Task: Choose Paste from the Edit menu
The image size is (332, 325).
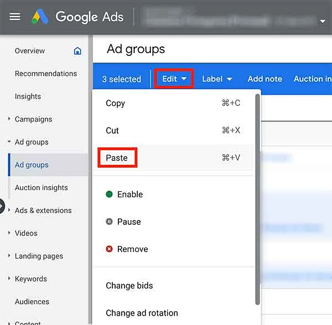Action: pyautogui.click(x=173, y=158)
